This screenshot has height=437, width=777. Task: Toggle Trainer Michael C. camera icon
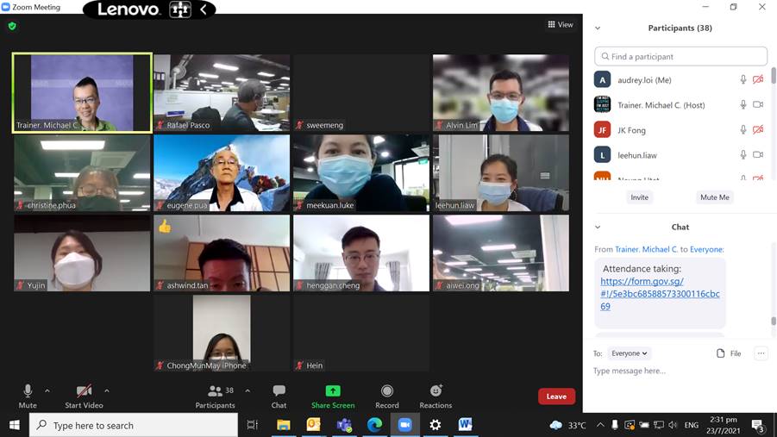click(x=758, y=104)
